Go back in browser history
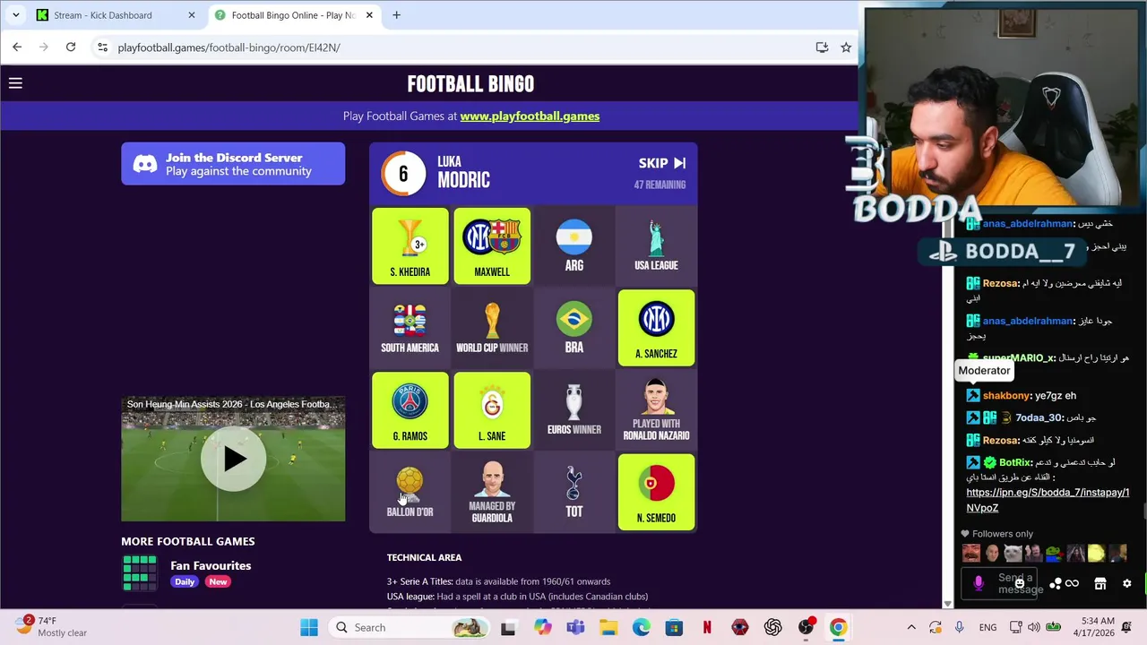Image resolution: width=1147 pixels, height=645 pixels. click(x=17, y=47)
